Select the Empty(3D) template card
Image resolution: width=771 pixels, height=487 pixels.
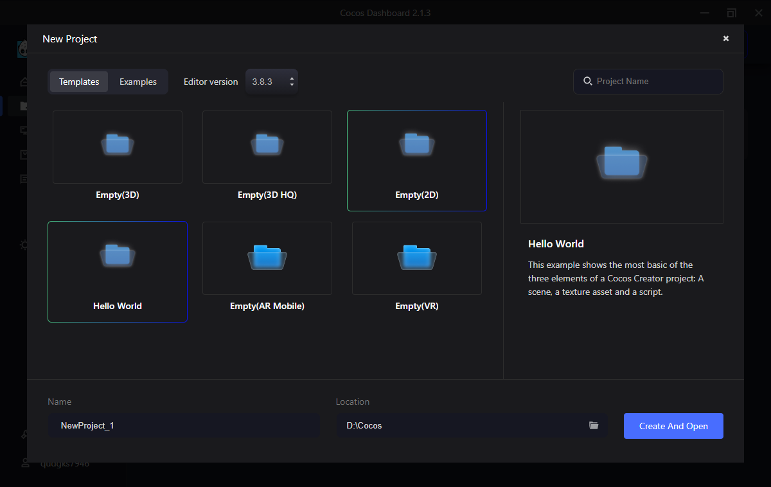[x=118, y=155]
